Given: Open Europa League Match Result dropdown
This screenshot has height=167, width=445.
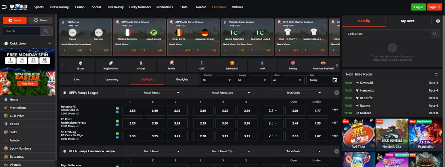Looking at the screenshot, I should point(155,93).
